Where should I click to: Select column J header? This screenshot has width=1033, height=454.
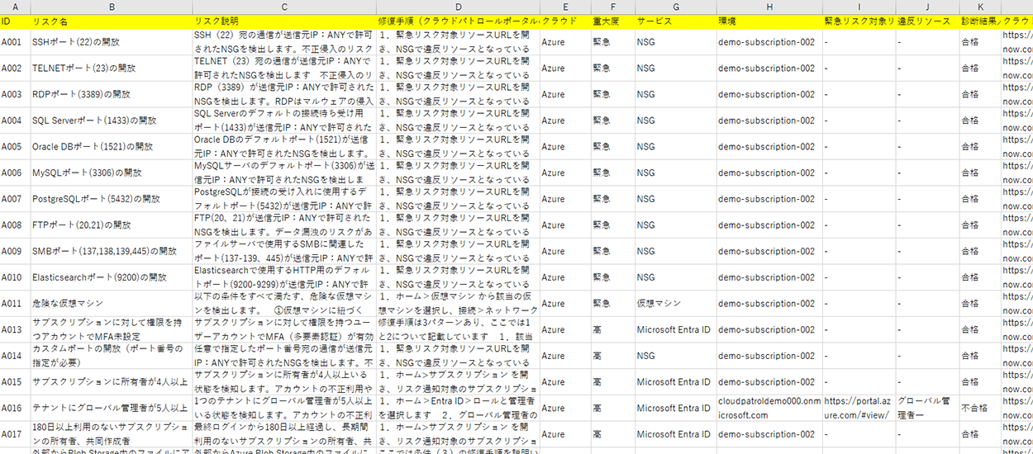pyautogui.click(x=928, y=7)
